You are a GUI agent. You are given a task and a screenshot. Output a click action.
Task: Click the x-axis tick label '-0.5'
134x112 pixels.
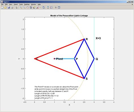(25, 102)
